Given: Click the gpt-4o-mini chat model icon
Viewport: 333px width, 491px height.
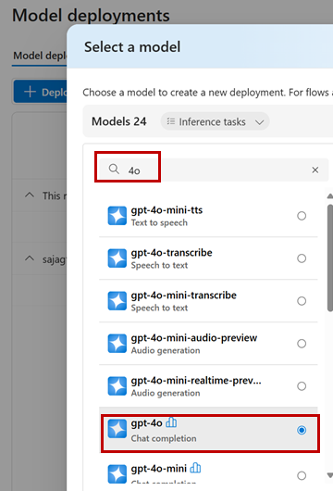Looking at the screenshot, I should (x=117, y=474).
